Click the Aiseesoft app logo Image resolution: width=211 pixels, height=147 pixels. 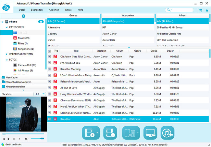pos(6,7)
